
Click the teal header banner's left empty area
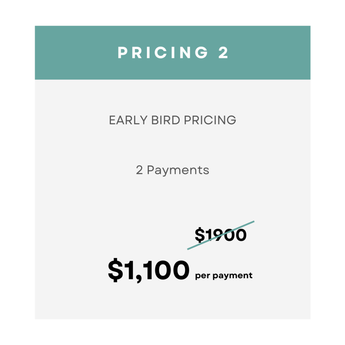coord(75,53)
